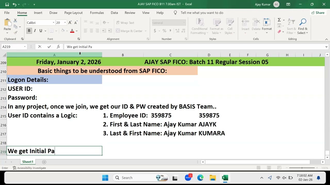Click the Ribbon Display Options icon
Viewport: 330px width, 185px height.
coord(288,4)
